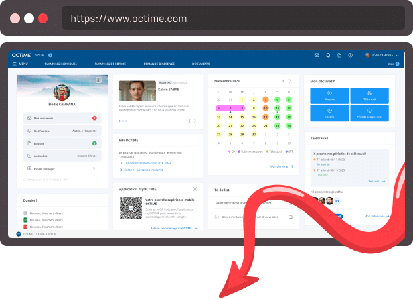Go to the previous month in the Novembre 2023 calendar
The height and width of the screenshot is (299, 413).
pyautogui.click(x=284, y=81)
